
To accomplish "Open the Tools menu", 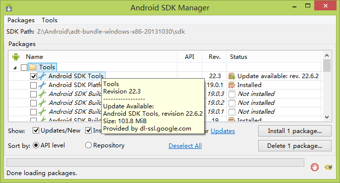I will click(50, 20).
